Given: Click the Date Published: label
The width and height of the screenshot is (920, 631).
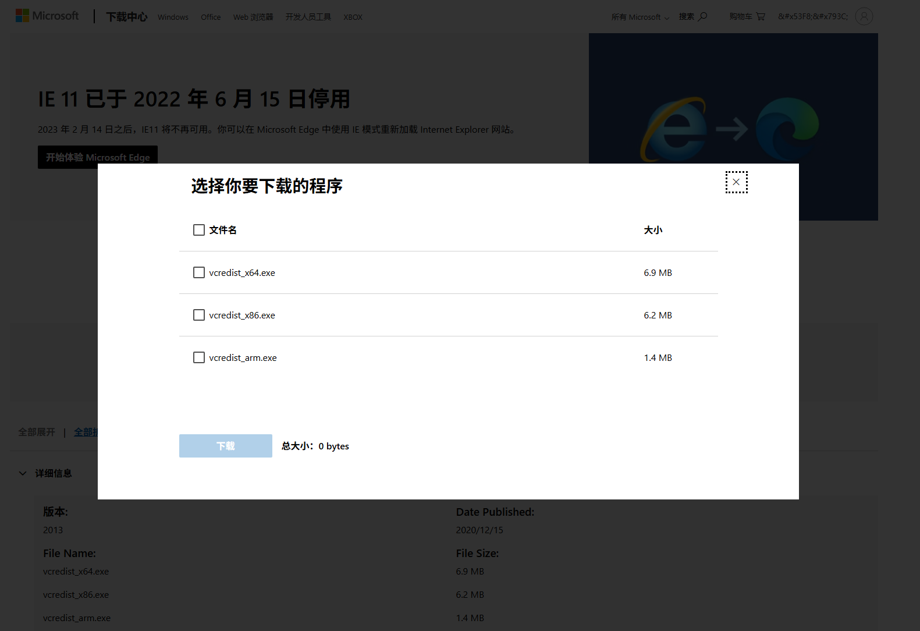Looking at the screenshot, I should 495,512.
